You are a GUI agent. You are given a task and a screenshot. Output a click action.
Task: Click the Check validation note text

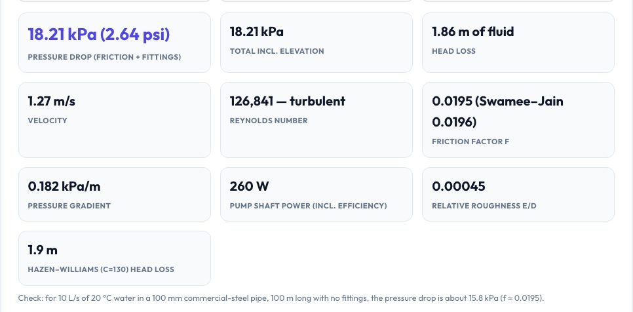point(281,298)
